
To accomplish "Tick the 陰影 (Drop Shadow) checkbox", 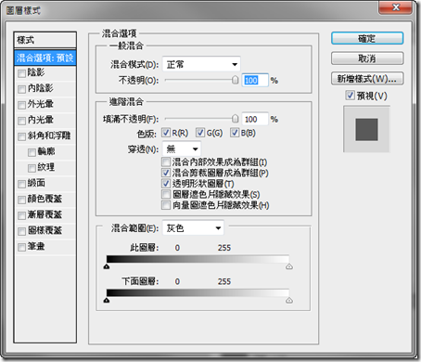I will pos(21,73).
